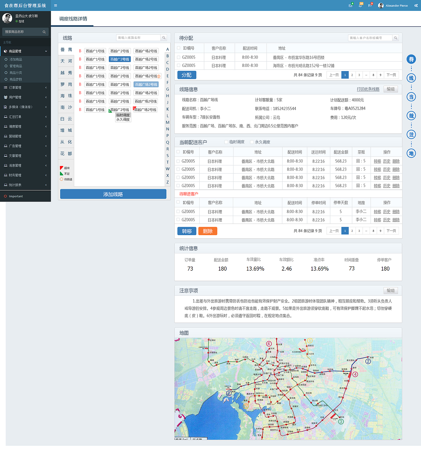Image resolution: width=421 pixels, height=457 pixels.
Task: Click the blue 转移 button
Action: pos(187,231)
